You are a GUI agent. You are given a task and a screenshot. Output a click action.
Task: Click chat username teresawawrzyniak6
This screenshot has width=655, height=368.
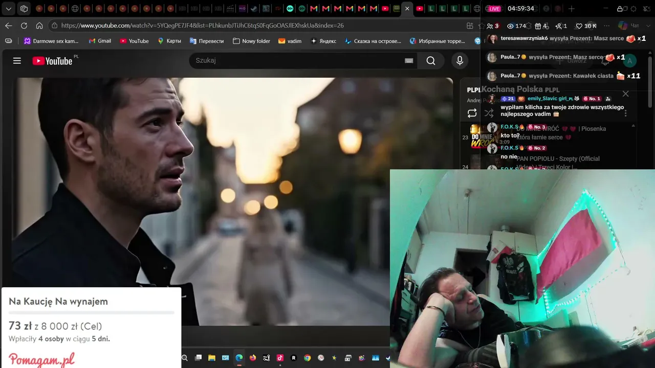tap(524, 38)
